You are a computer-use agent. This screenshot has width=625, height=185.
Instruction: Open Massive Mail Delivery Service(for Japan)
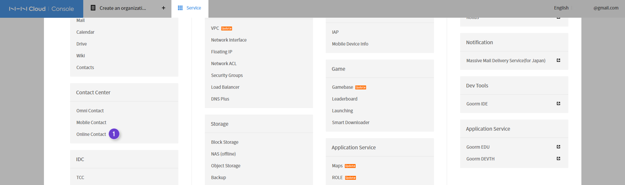[506, 61]
